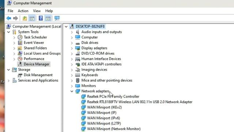The width and height of the screenshot is (234, 132).
Task: Click the Imaging devices icon
Action: (78, 70)
